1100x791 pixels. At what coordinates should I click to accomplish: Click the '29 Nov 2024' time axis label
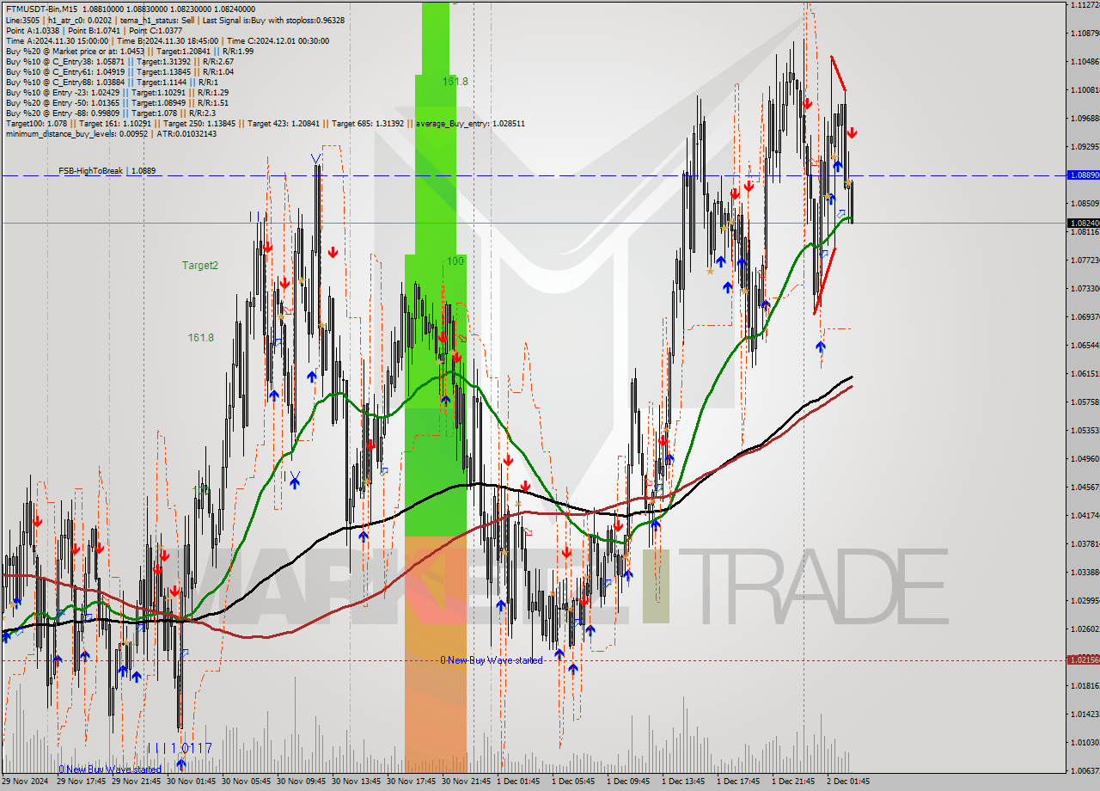pyautogui.click(x=26, y=782)
